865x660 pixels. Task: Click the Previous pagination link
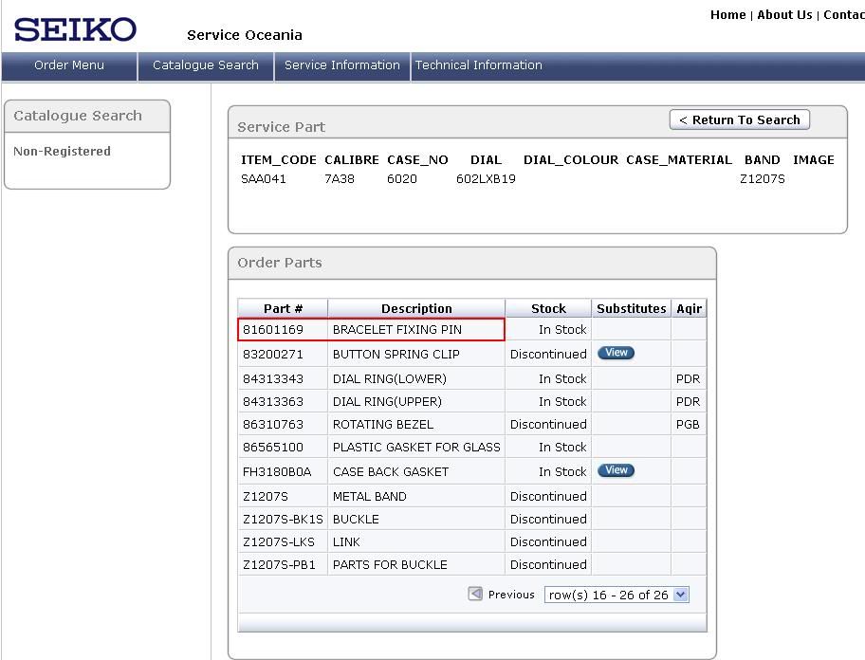(511, 595)
